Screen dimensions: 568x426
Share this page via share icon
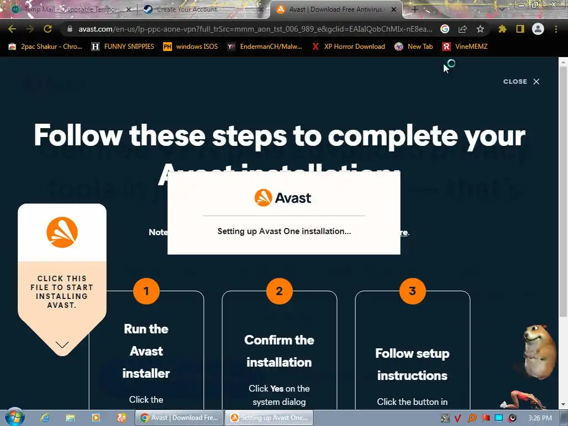[463, 29]
